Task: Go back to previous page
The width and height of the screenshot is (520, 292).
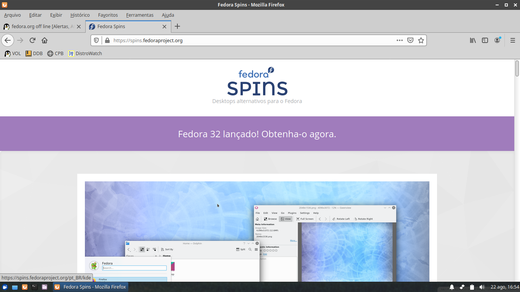Action: point(8,40)
